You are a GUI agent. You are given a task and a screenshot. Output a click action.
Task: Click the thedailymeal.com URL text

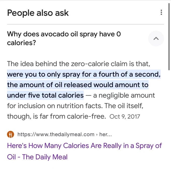coord(55,134)
